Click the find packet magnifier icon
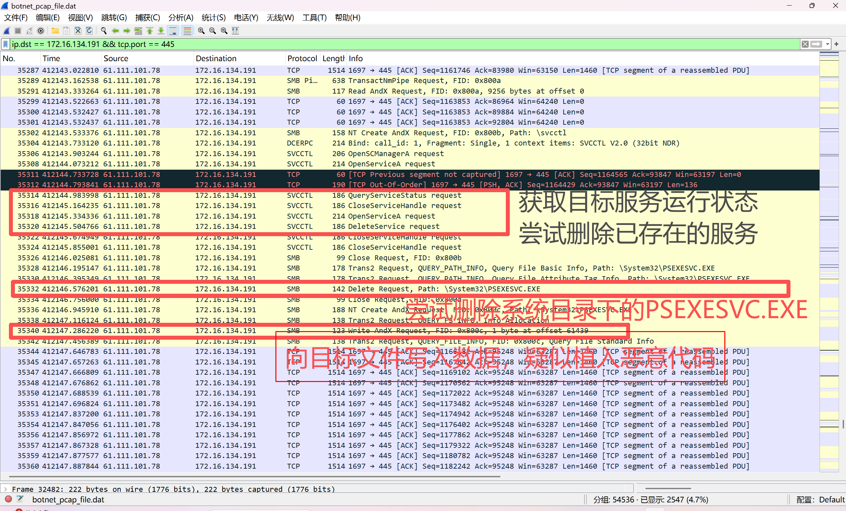 [x=103, y=31]
